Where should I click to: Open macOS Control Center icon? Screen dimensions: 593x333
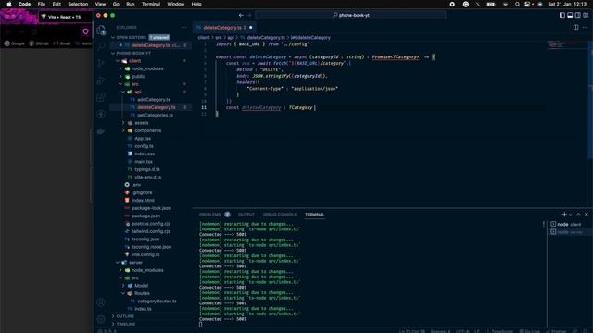528,4
